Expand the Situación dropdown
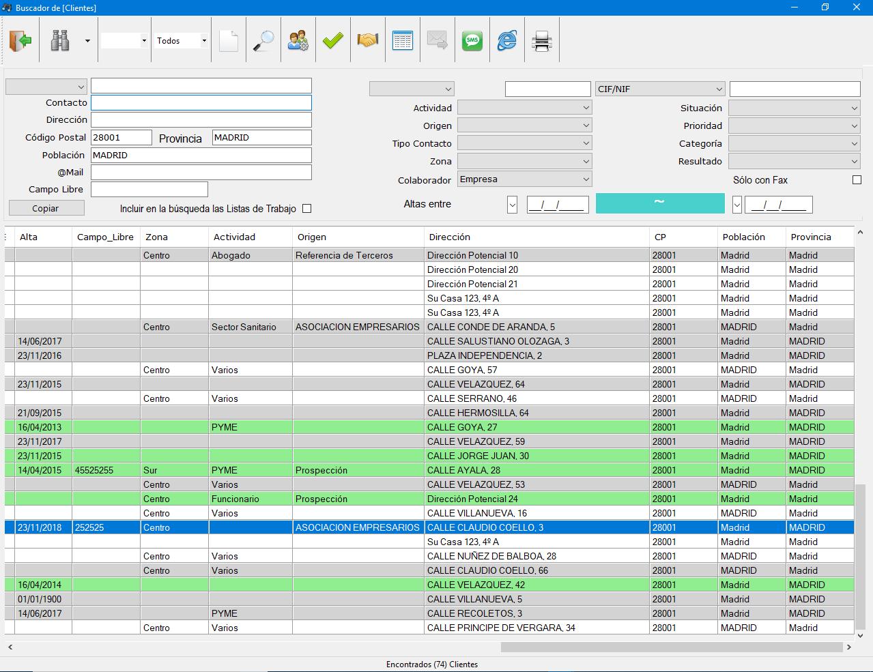The height and width of the screenshot is (672, 873). 794,108
